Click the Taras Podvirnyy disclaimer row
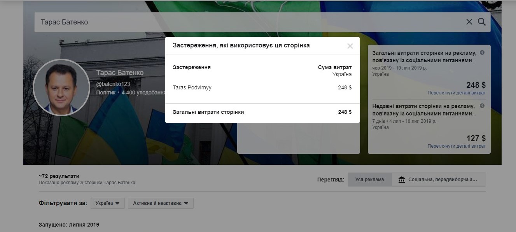 pyautogui.click(x=262, y=87)
